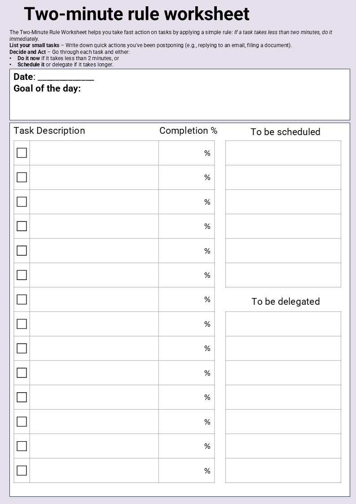This screenshot has width=356, height=504.
Task: Tick the third task row checkbox
Action: point(22,202)
